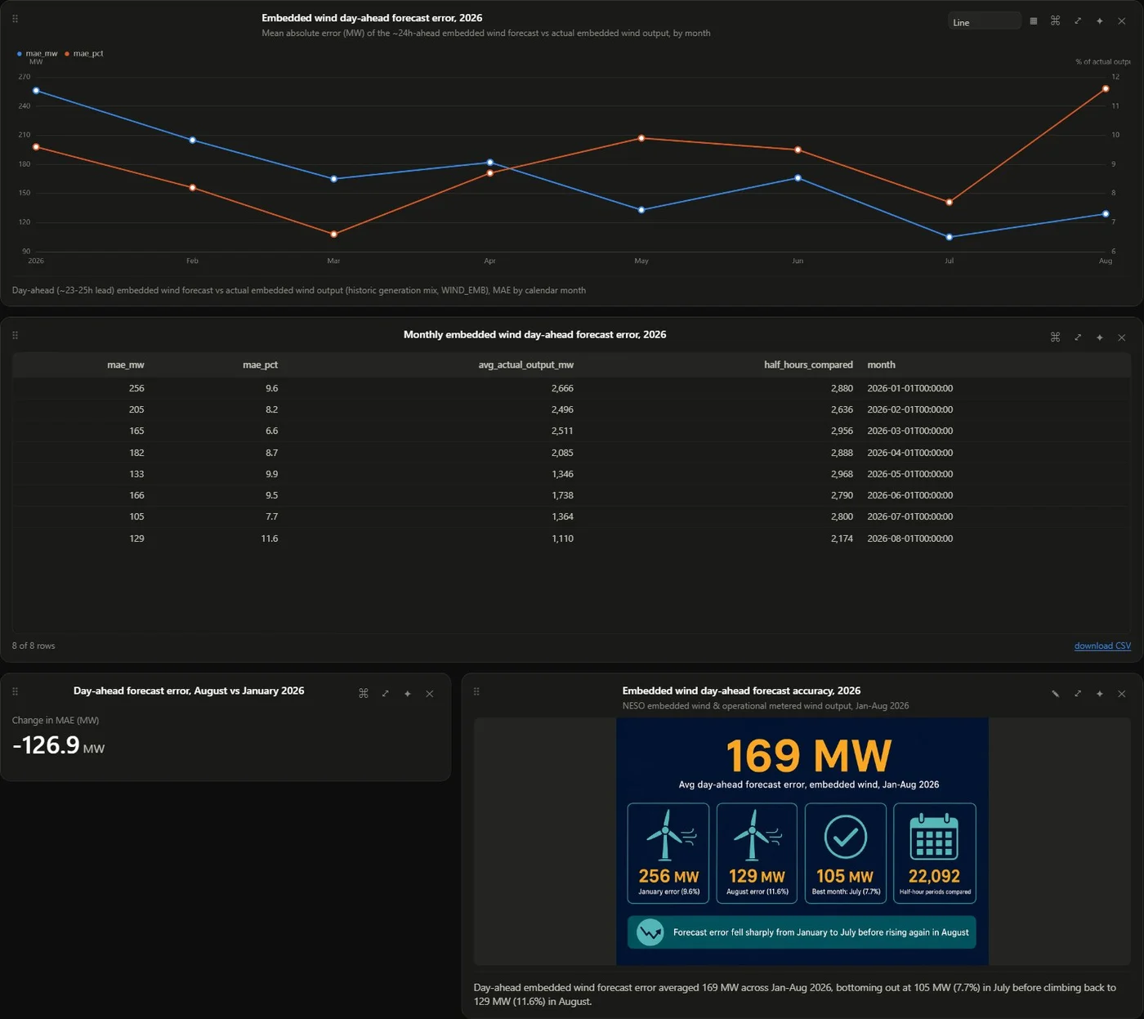
Task: Close the August vs January KPI panel
Action: coord(430,694)
